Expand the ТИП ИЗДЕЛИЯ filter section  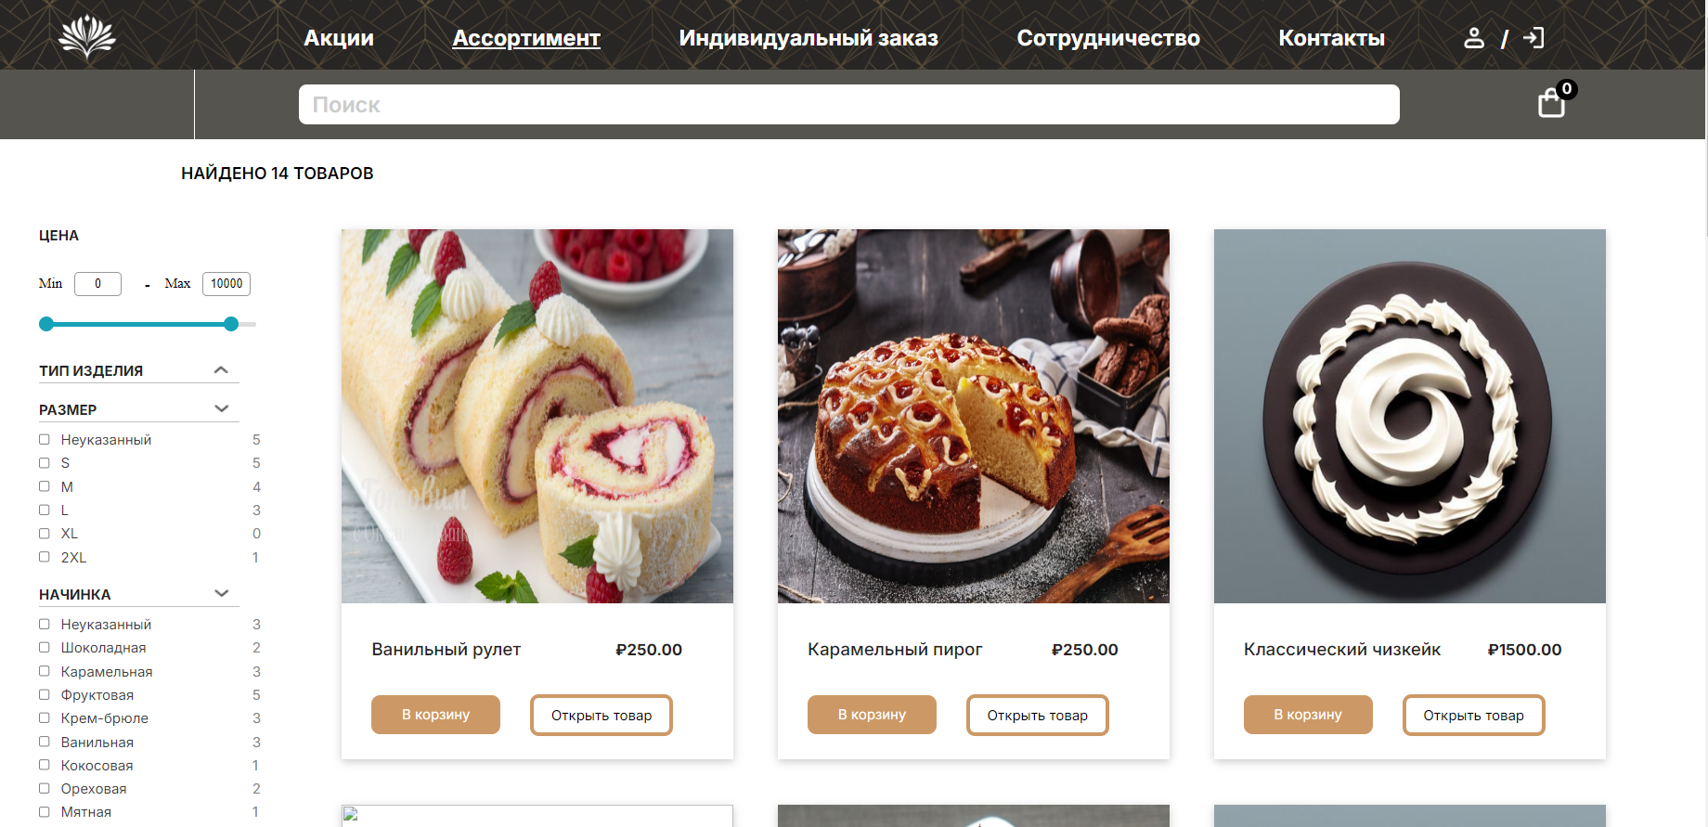[x=221, y=370]
